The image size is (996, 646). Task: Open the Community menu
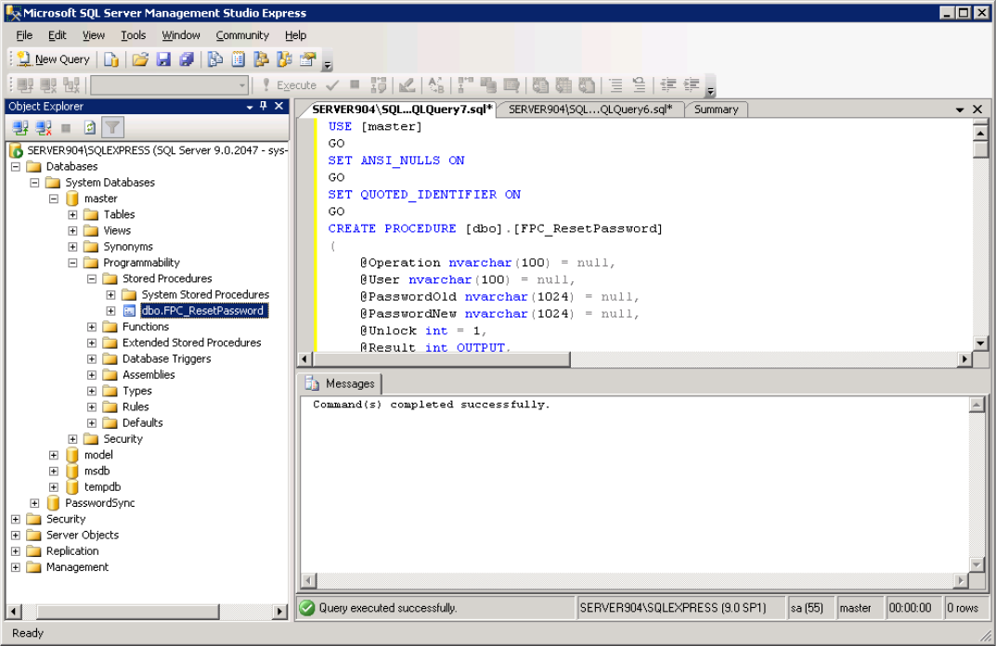tap(242, 35)
